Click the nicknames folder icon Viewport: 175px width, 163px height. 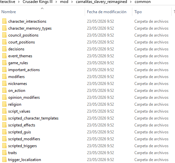[x=4, y=84]
